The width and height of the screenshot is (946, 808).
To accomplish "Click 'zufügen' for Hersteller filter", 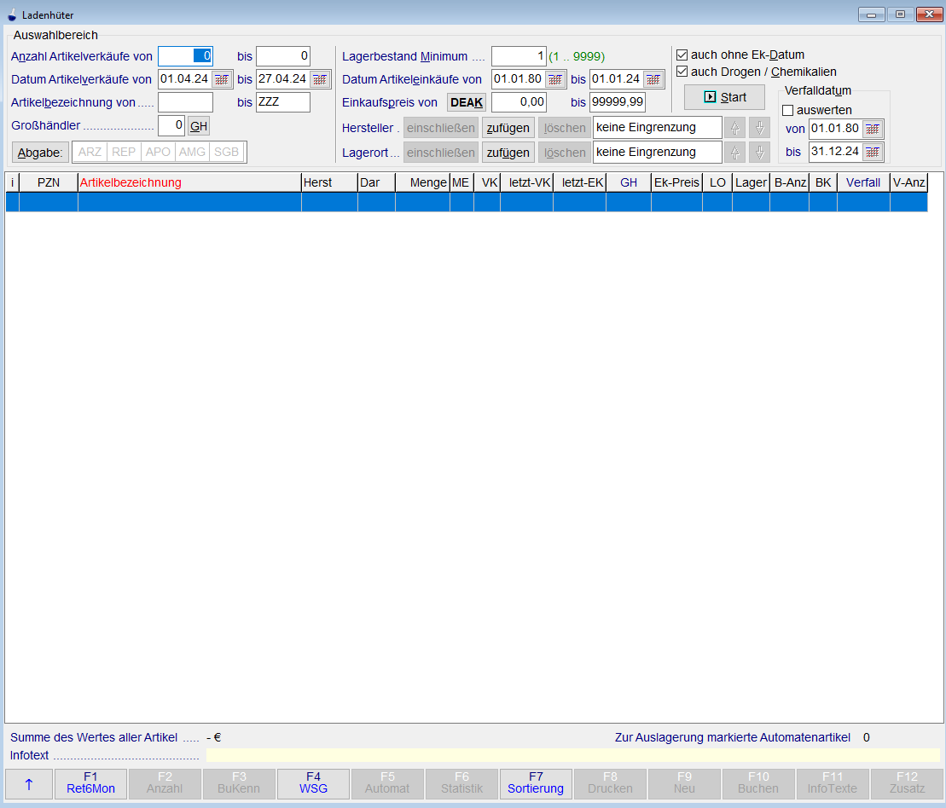I will [508, 128].
